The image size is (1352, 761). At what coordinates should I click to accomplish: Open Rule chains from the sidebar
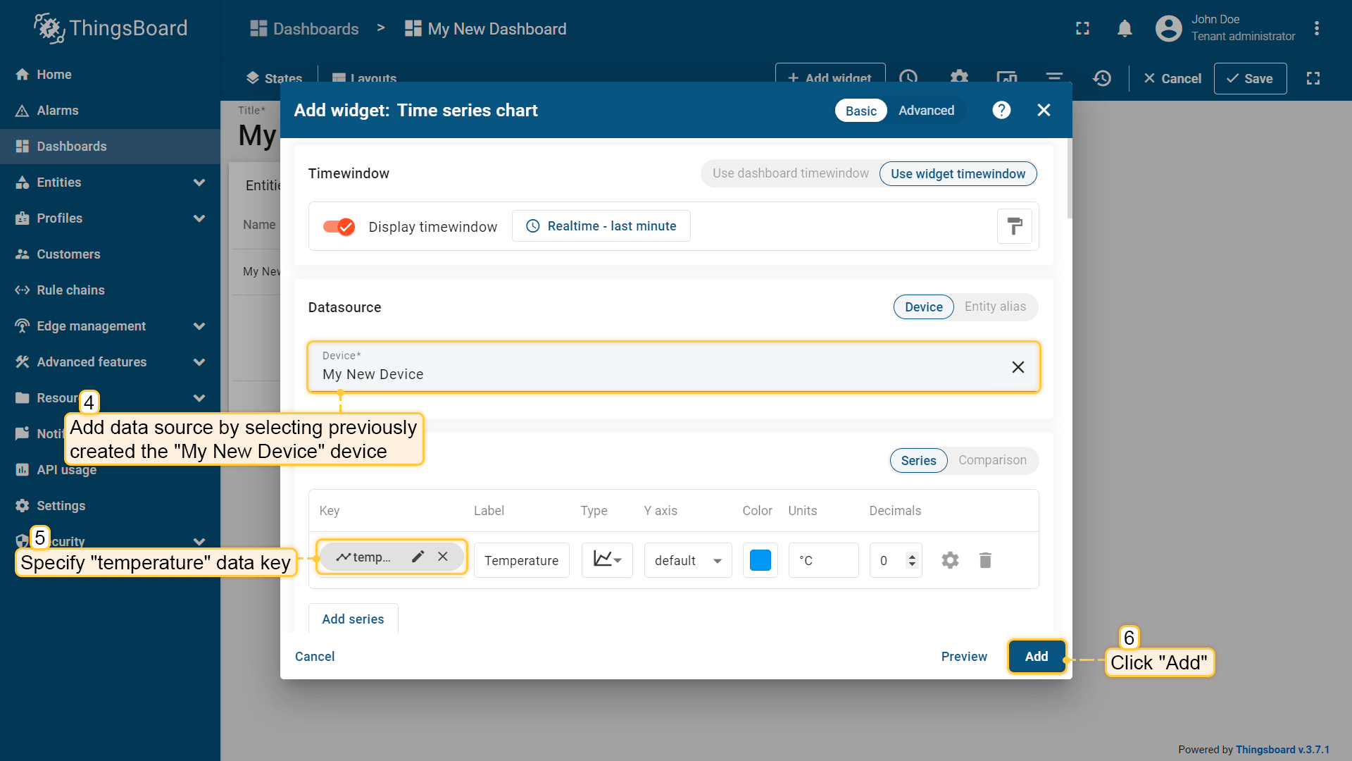pos(68,290)
